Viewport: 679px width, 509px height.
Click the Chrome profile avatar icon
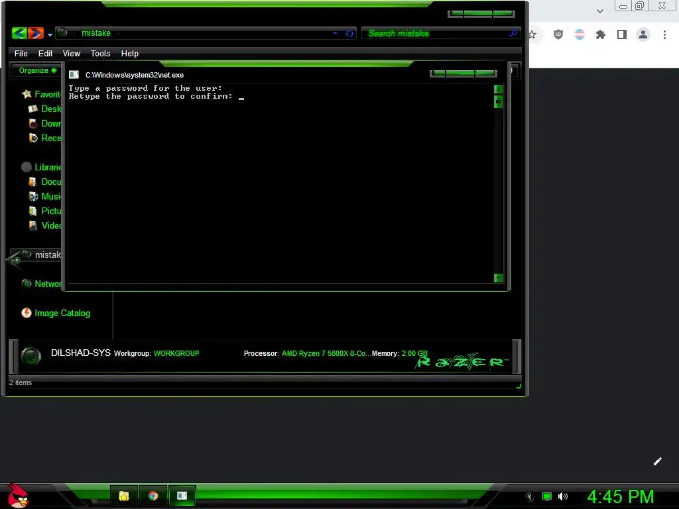point(643,34)
